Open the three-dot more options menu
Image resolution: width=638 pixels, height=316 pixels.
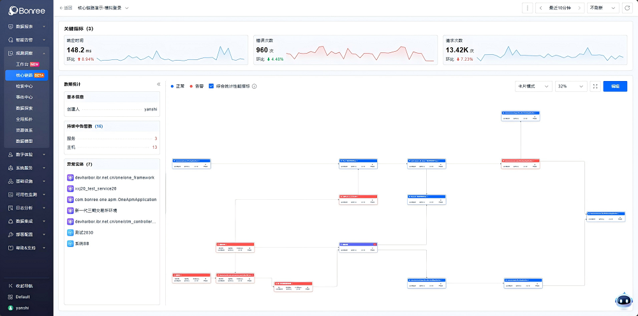[x=527, y=8]
